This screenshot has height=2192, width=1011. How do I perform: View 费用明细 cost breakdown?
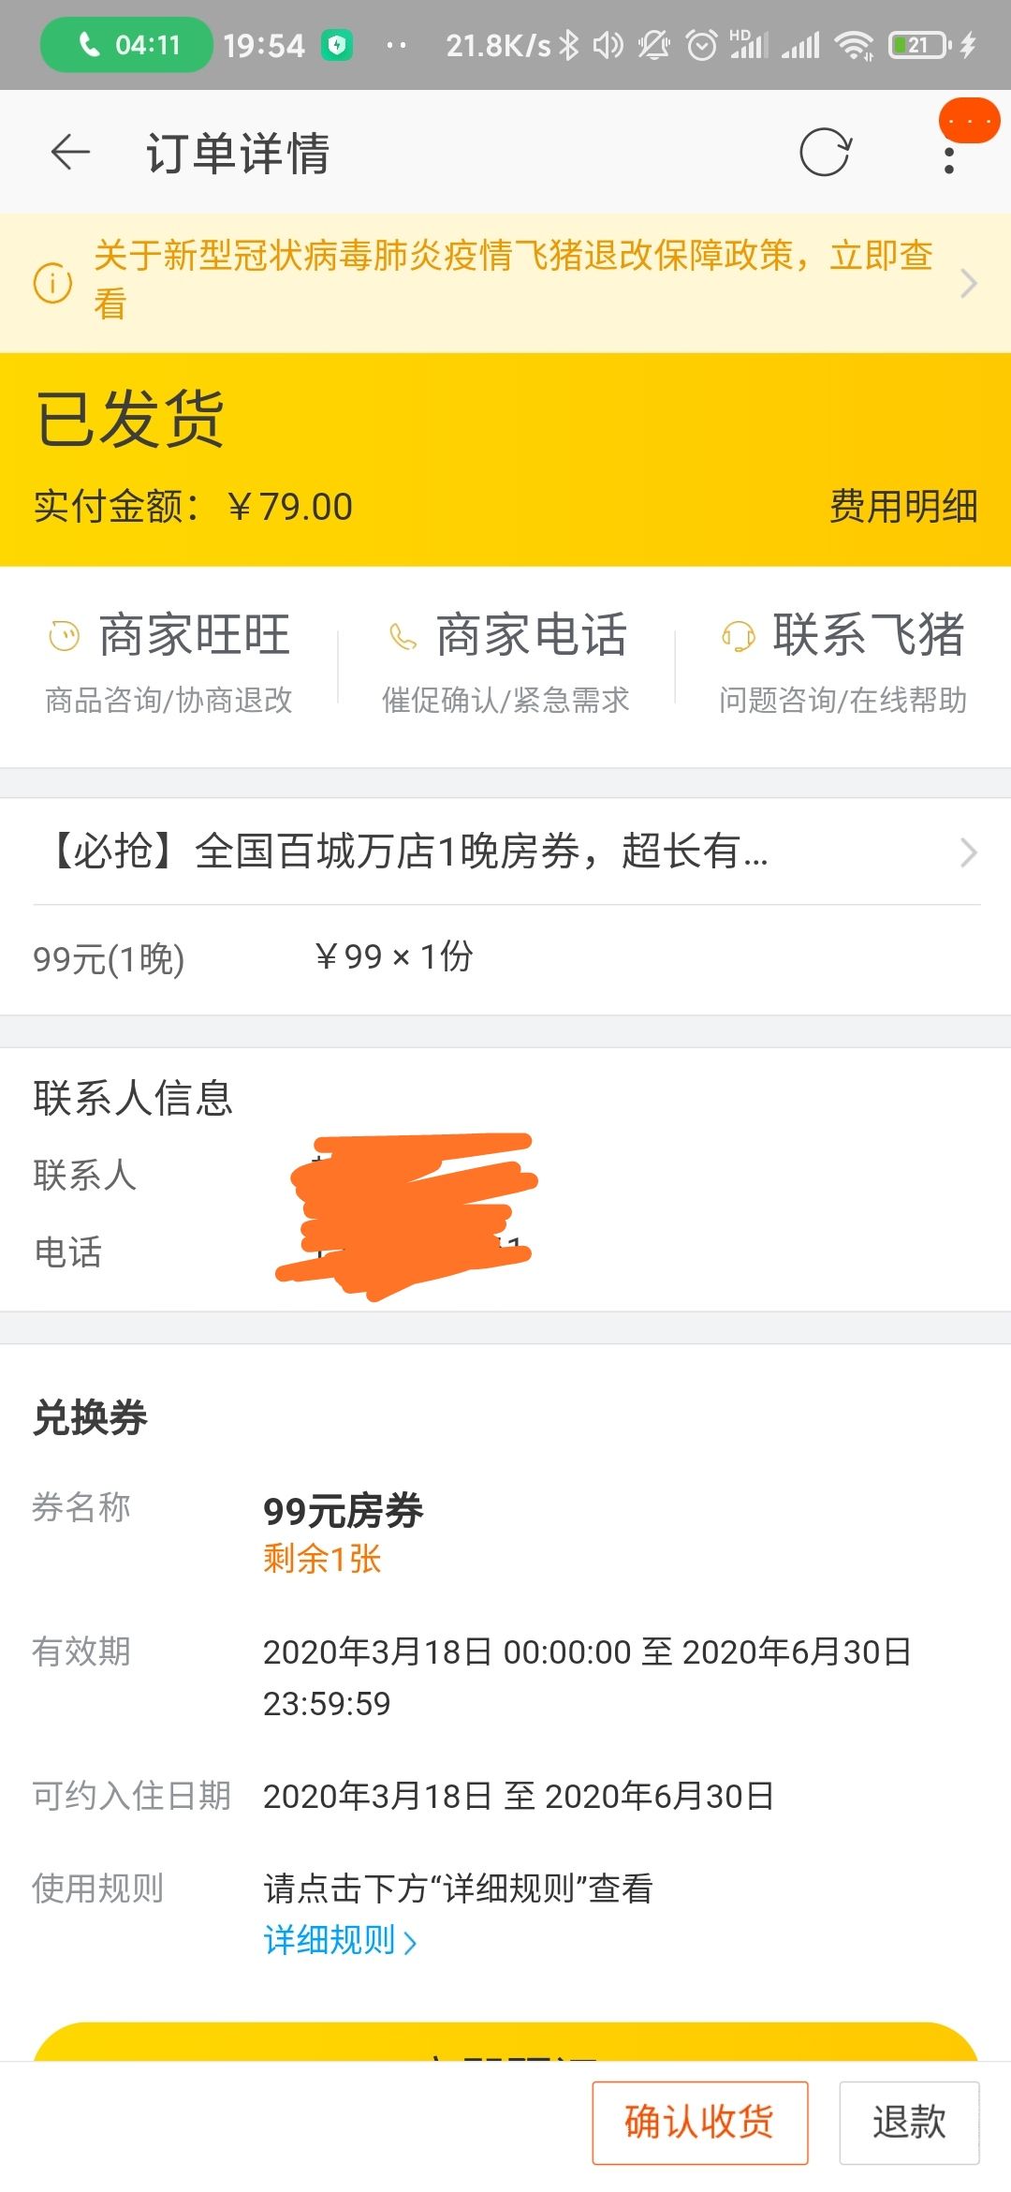click(x=903, y=507)
